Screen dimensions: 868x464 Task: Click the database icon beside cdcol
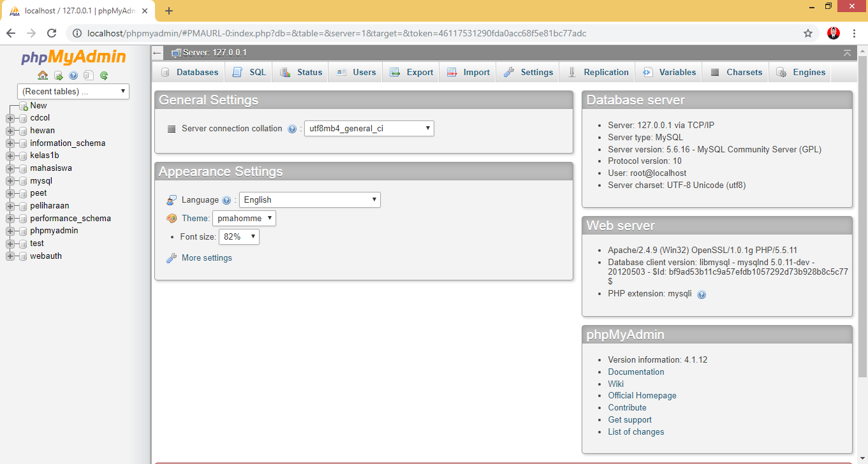pyautogui.click(x=23, y=118)
